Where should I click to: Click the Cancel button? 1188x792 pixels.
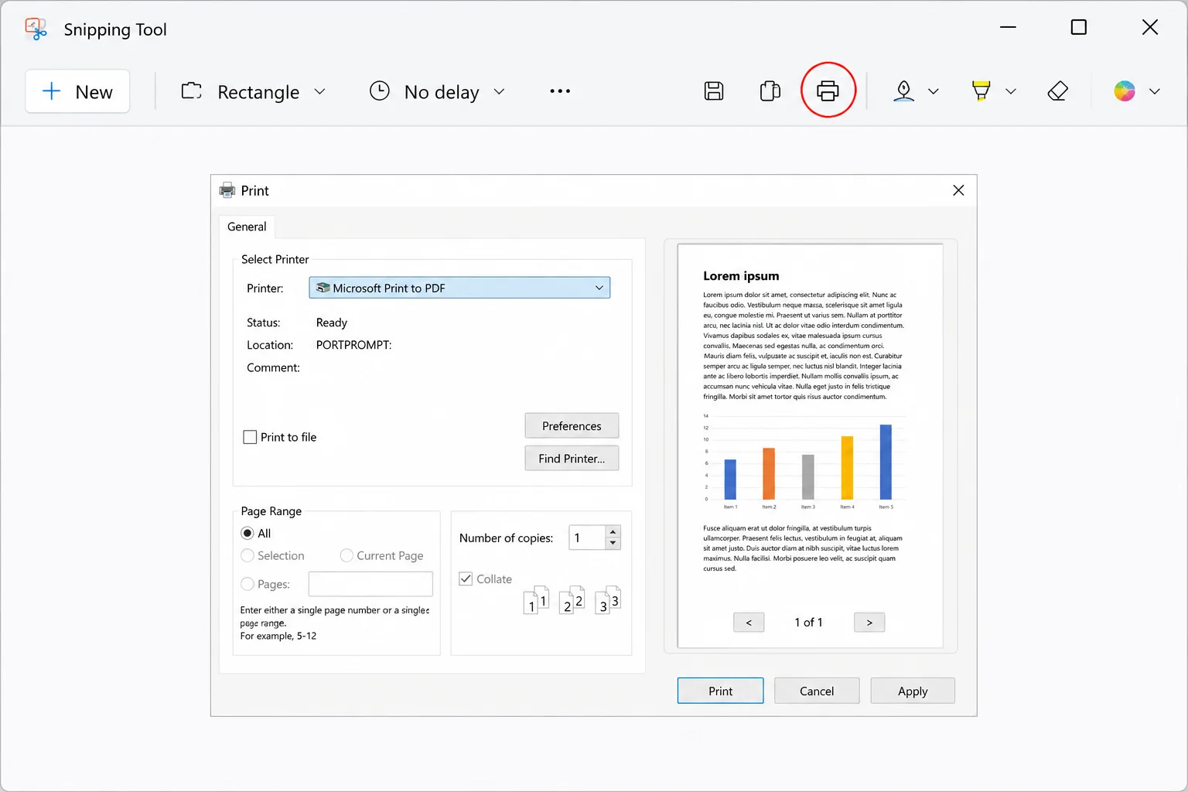click(817, 691)
